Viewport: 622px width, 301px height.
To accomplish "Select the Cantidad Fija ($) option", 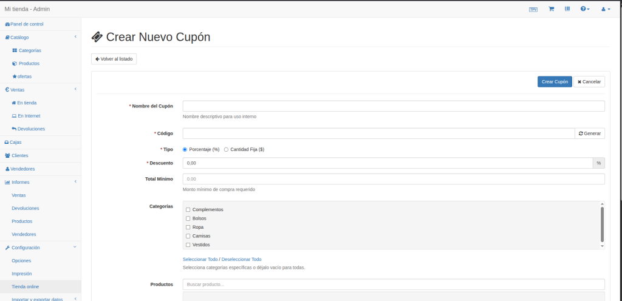I will click(227, 149).
